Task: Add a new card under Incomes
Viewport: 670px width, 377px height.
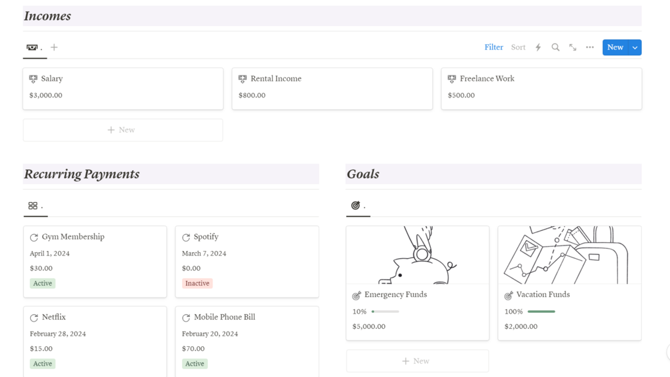Action: (x=123, y=130)
